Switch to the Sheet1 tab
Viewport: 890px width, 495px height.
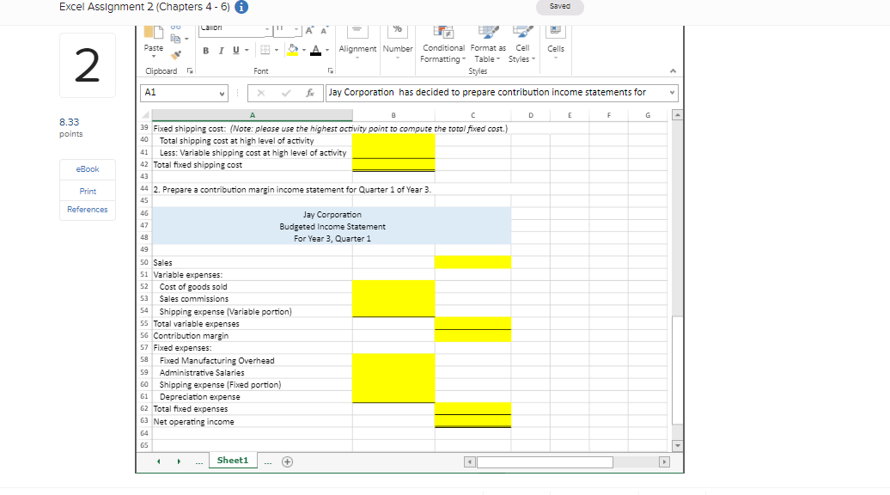click(x=232, y=461)
